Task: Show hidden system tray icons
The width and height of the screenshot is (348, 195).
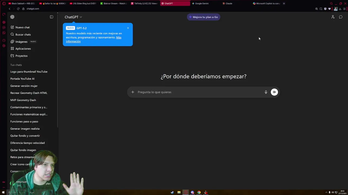Action: point(326,192)
